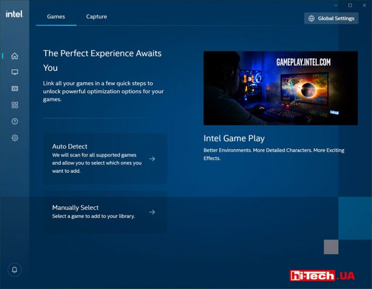372x289 pixels.
Task: Click the Intel Game Play heading
Action: point(234,138)
